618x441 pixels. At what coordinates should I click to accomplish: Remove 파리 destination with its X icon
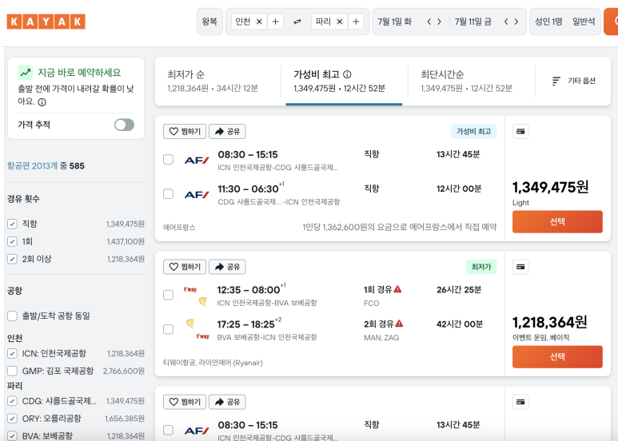point(339,22)
